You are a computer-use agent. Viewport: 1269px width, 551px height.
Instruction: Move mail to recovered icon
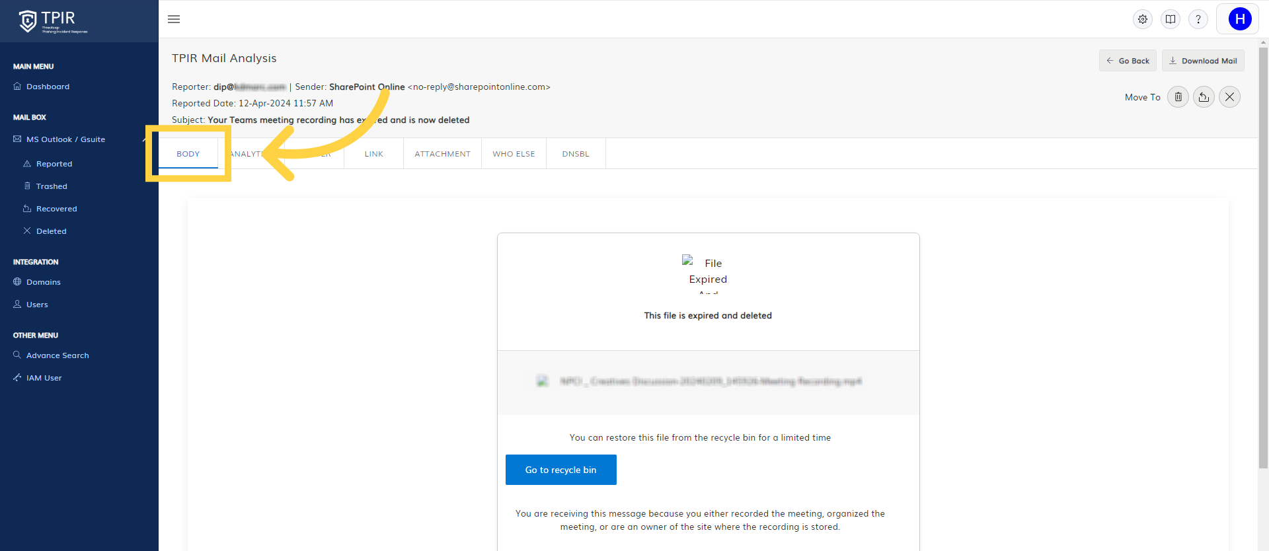[x=1204, y=97]
